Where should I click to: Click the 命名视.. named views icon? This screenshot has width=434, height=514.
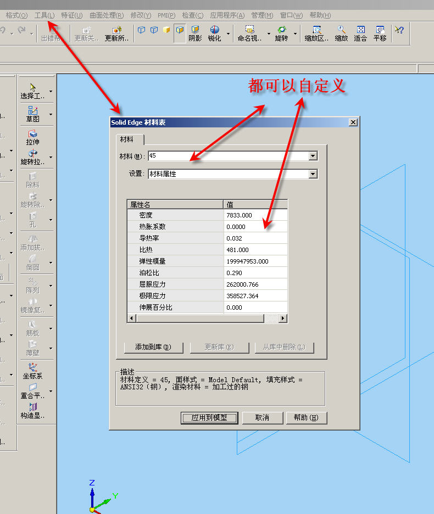249,33
